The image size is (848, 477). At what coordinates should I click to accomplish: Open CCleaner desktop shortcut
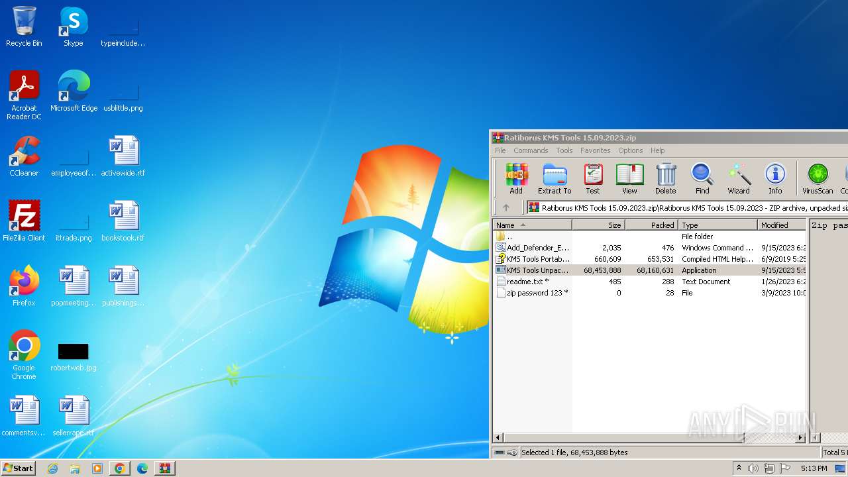tap(24, 156)
